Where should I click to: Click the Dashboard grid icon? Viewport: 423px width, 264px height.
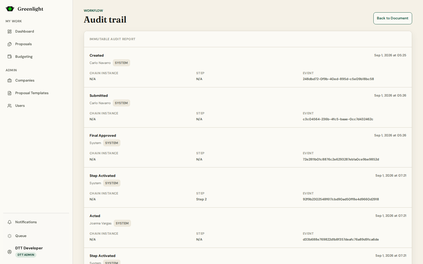coord(10,31)
